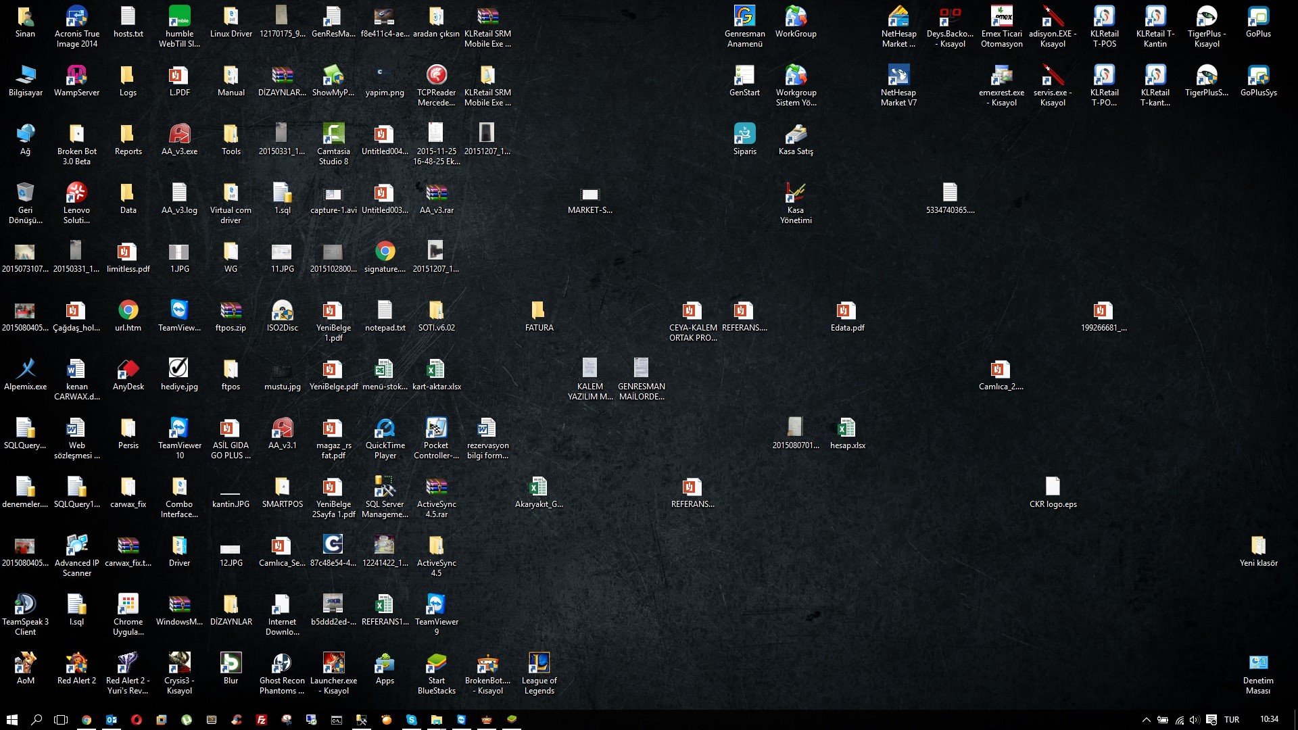Screen dimensions: 1298x730
Task: Open uTorrent from the taskbar
Action: (x=187, y=720)
